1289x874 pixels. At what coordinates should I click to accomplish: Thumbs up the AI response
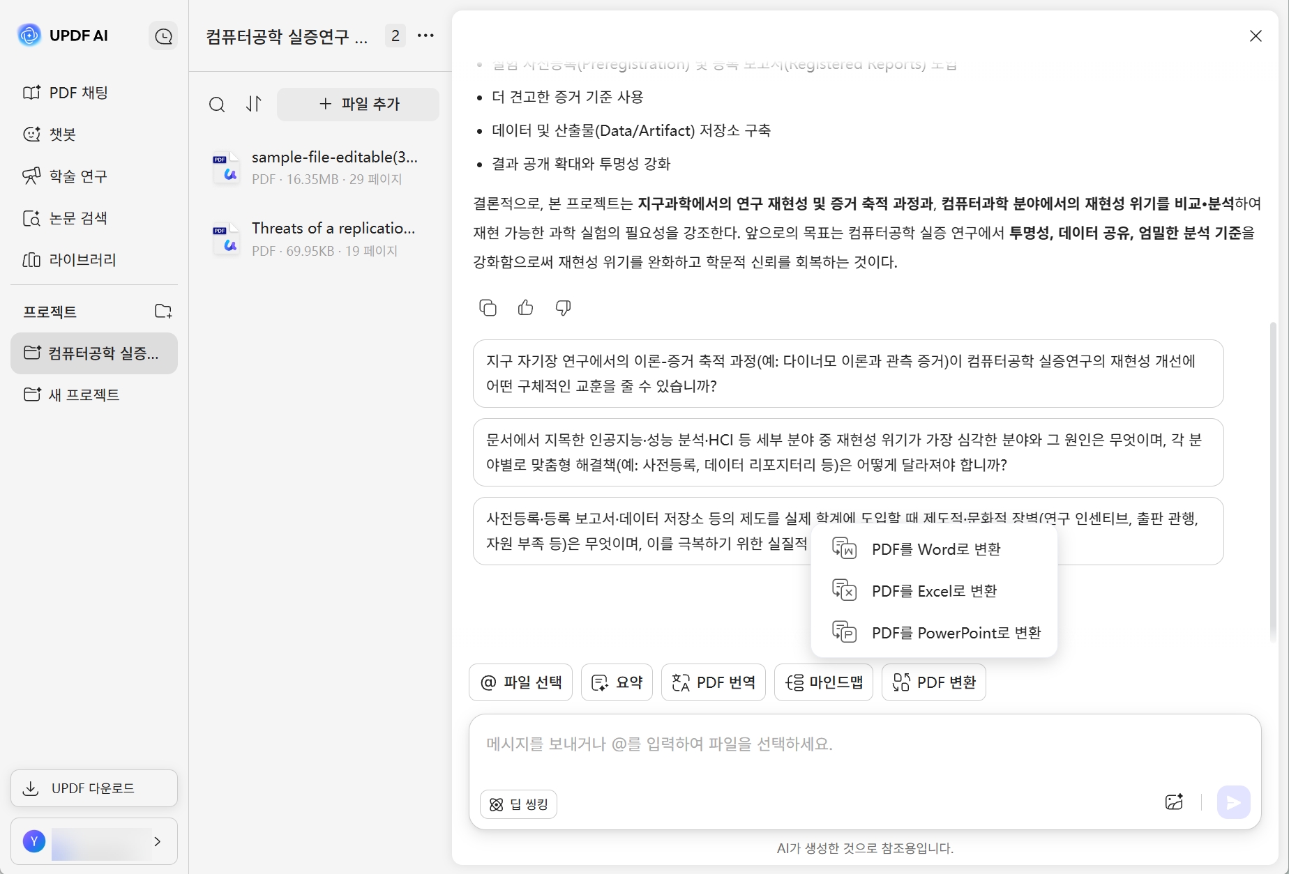pos(525,307)
